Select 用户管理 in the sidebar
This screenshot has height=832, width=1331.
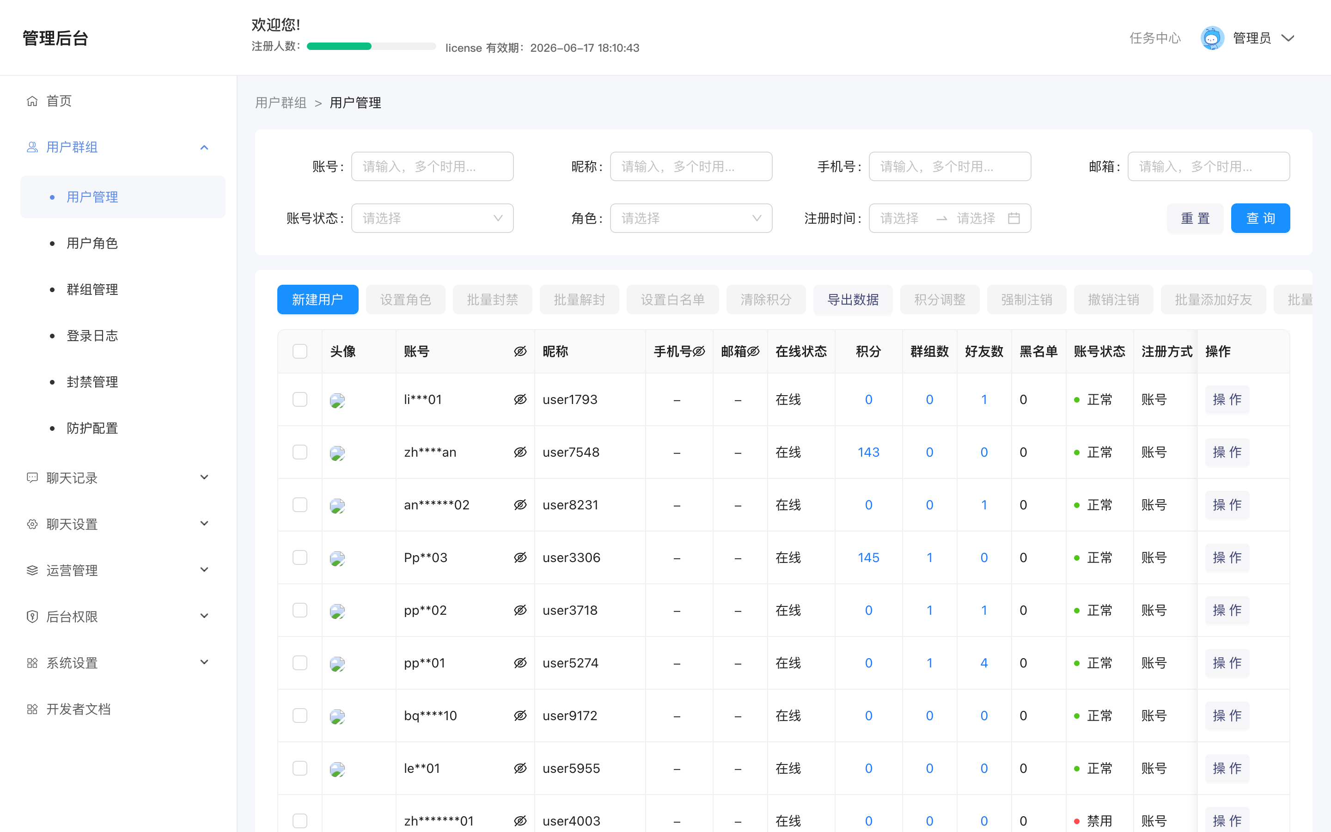[x=122, y=197]
